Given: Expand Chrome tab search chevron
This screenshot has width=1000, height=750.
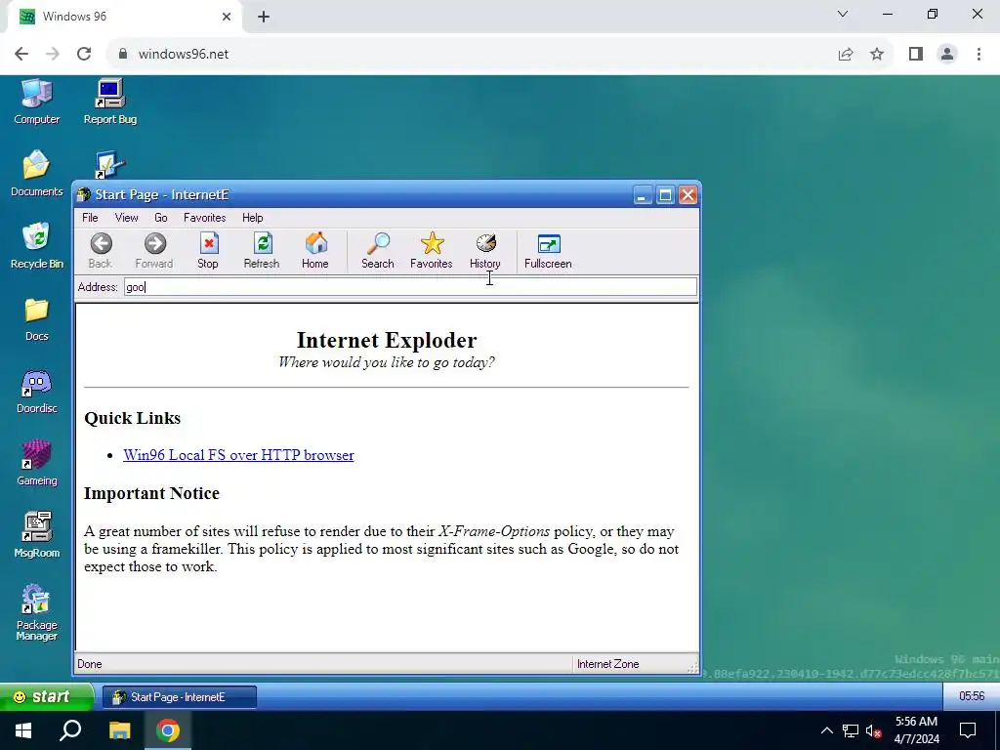Looking at the screenshot, I should pos(843,14).
